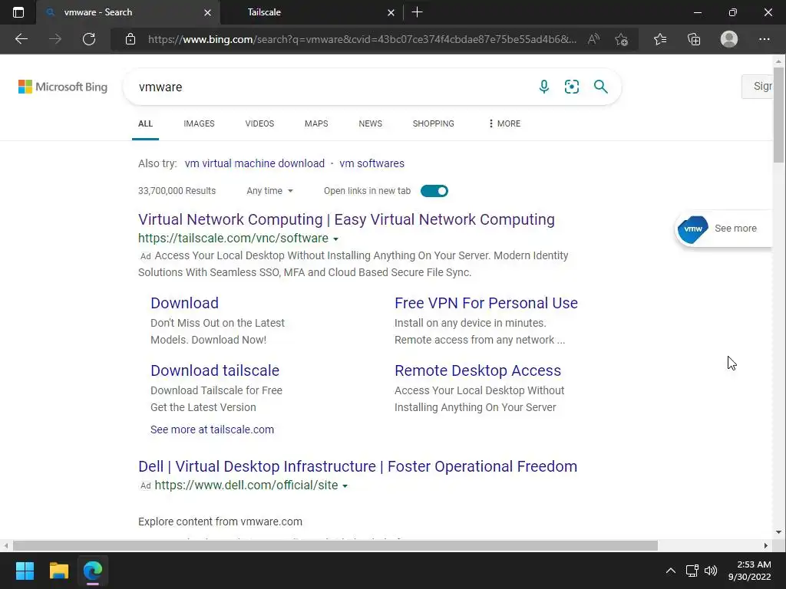Open the tab actions menu icon
Image resolution: width=786 pixels, height=589 pixels.
18,12
